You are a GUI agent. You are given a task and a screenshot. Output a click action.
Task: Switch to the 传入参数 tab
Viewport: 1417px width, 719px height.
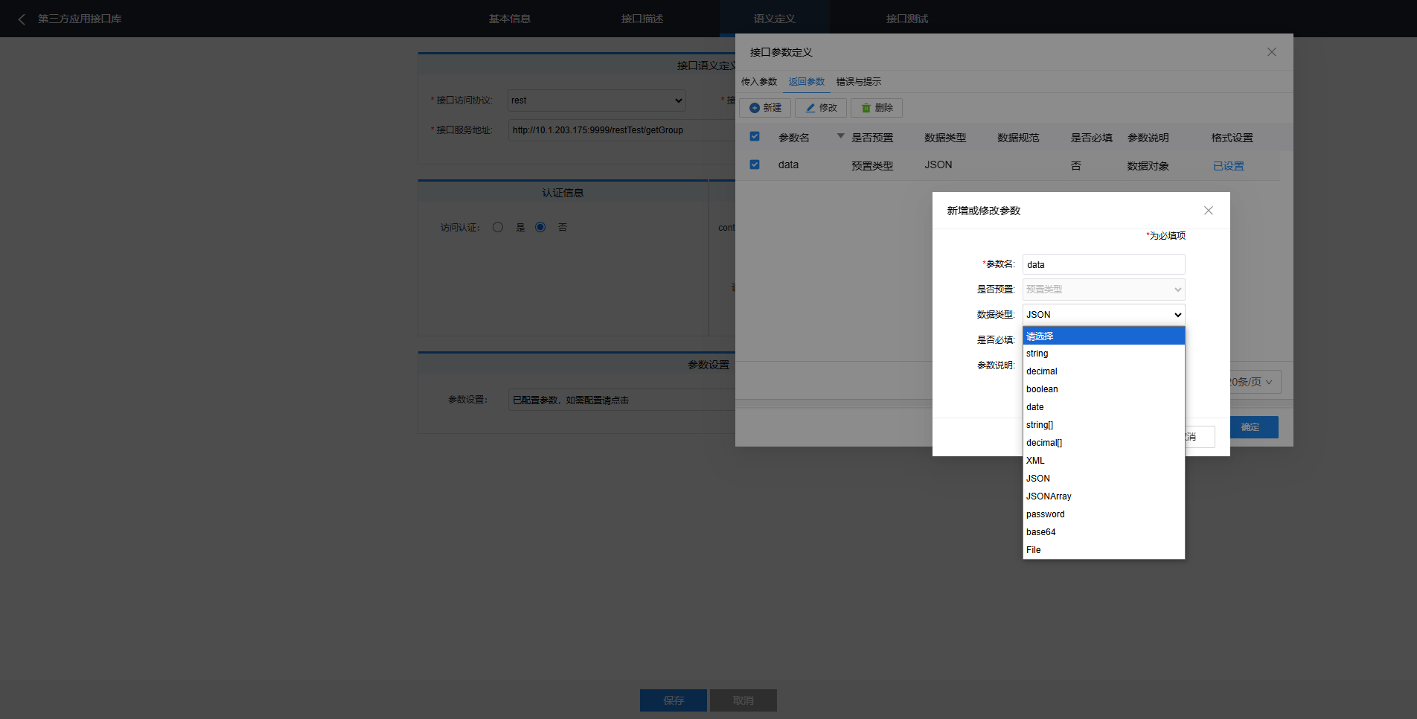tap(758, 82)
